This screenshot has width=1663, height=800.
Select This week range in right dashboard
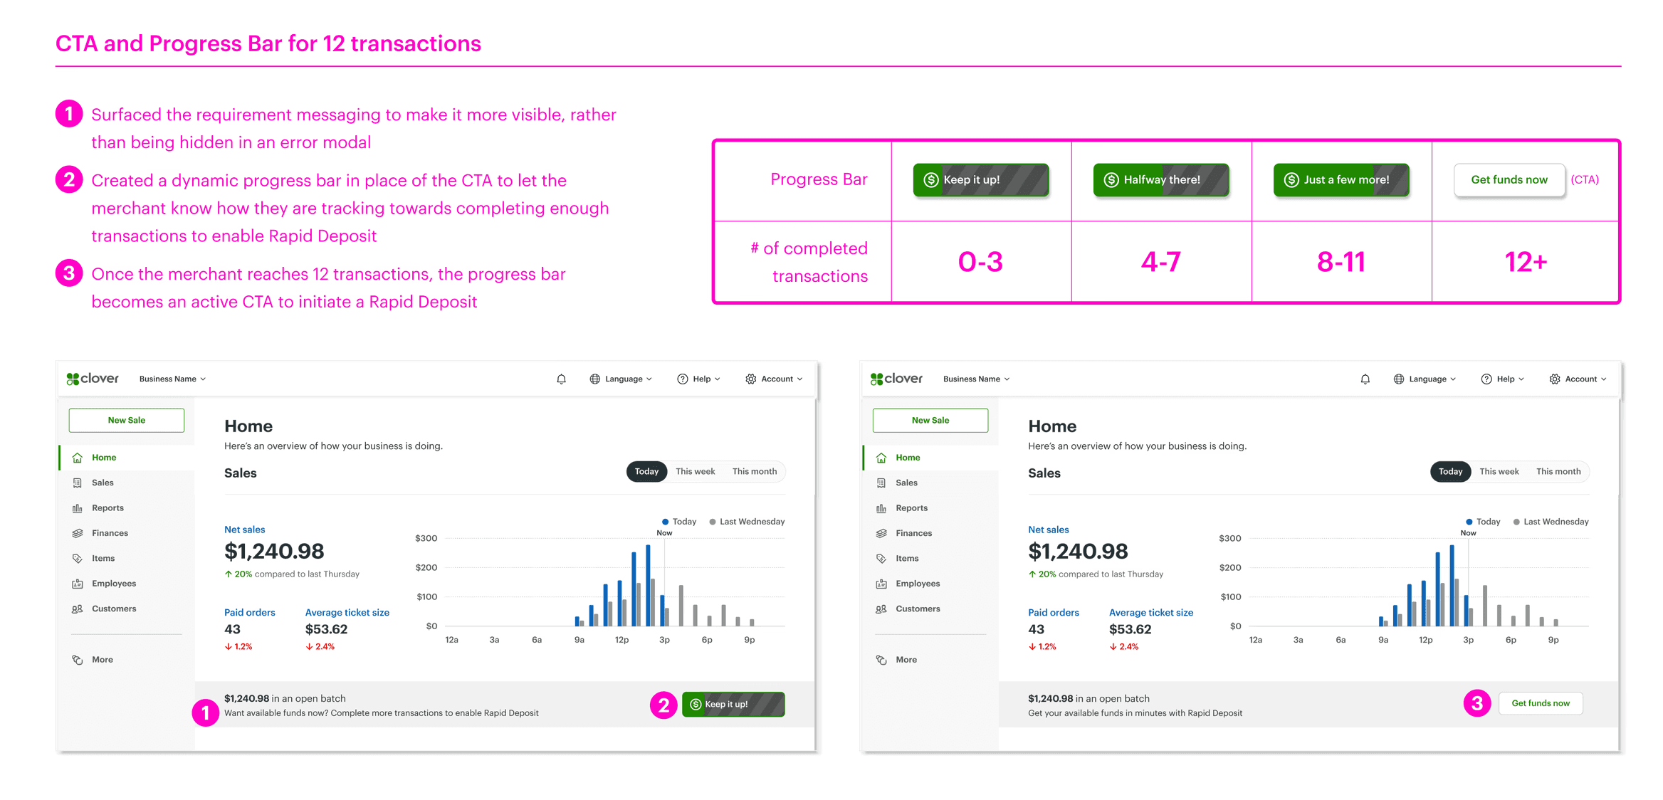[x=1499, y=471]
